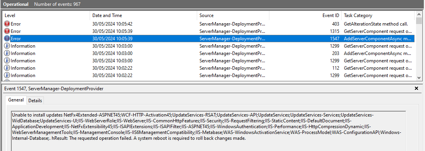Click the error icon on selected event 1547

tap(7, 39)
